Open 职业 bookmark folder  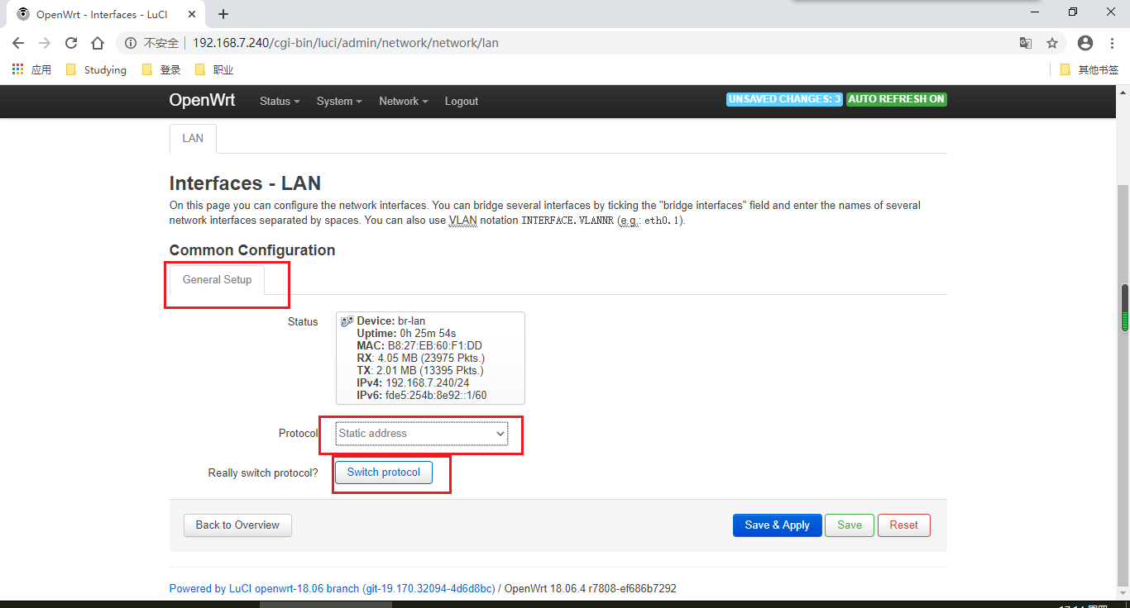point(214,69)
